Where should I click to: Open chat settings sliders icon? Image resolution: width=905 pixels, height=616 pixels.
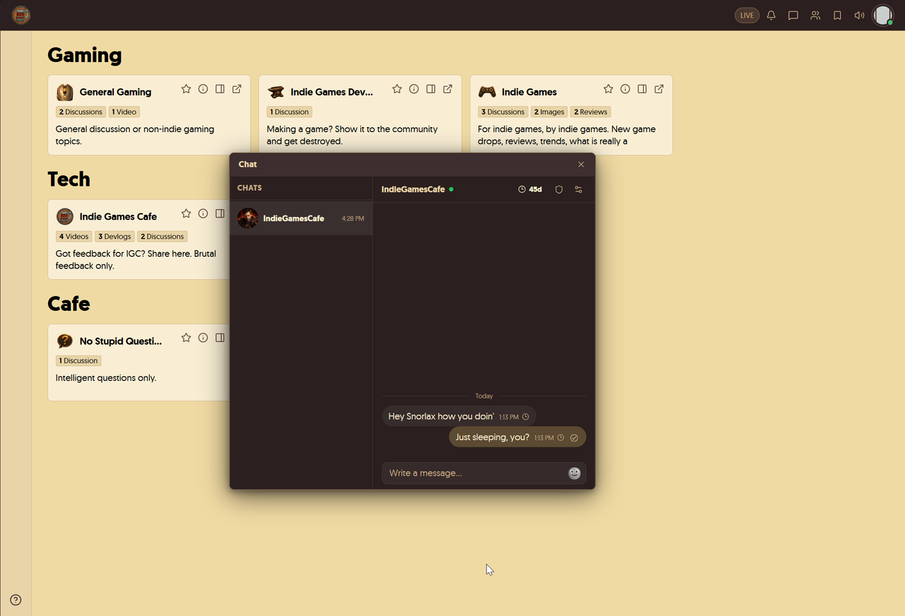pyautogui.click(x=578, y=189)
